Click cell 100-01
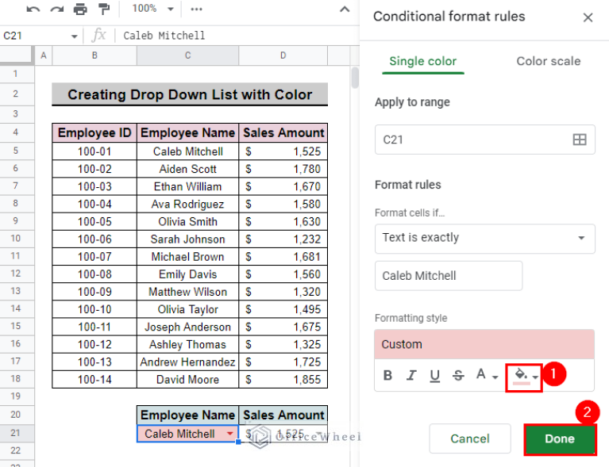 [94, 151]
